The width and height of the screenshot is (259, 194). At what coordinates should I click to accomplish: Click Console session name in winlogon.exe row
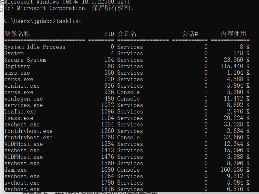point(129,99)
